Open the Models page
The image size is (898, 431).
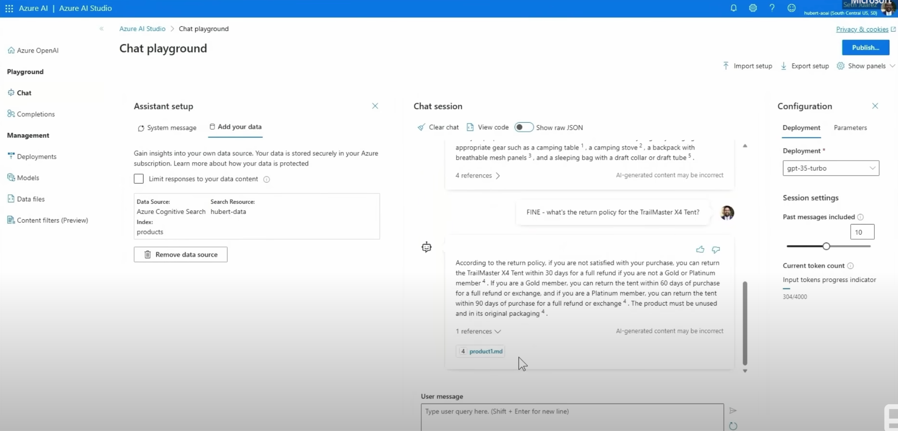click(23, 178)
